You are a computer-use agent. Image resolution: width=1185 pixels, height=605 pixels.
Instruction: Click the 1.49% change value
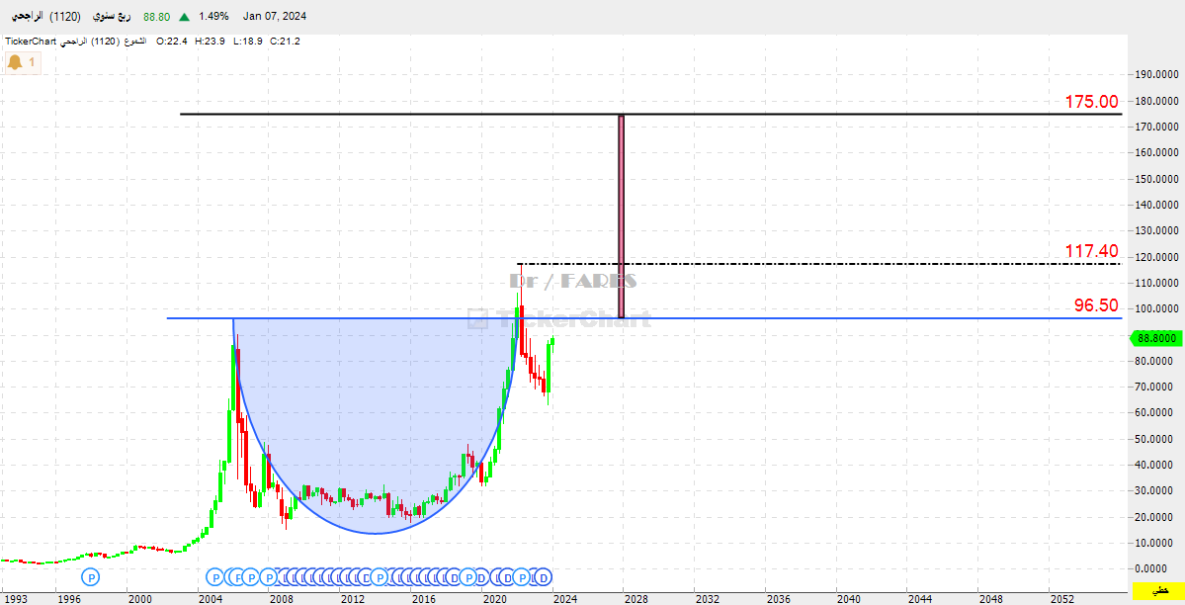(x=213, y=17)
